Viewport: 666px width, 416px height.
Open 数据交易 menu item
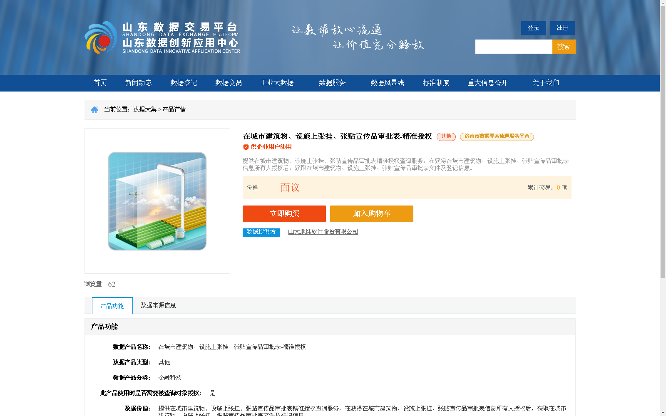pyautogui.click(x=229, y=83)
